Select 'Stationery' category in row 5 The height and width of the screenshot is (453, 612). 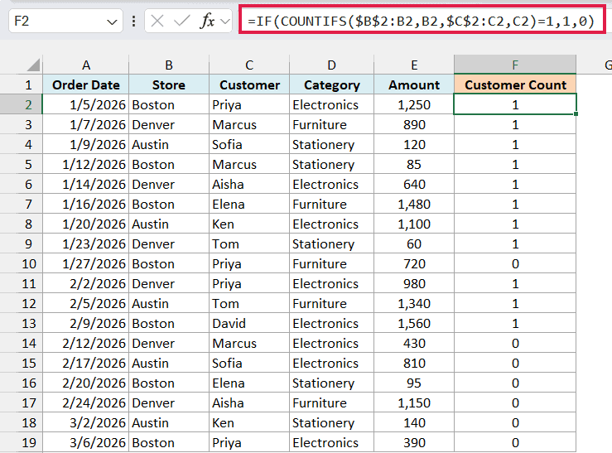[x=332, y=164]
